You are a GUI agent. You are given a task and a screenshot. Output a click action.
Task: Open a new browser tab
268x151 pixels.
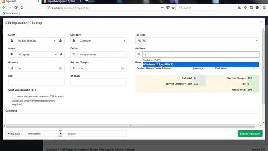coord(87,1)
